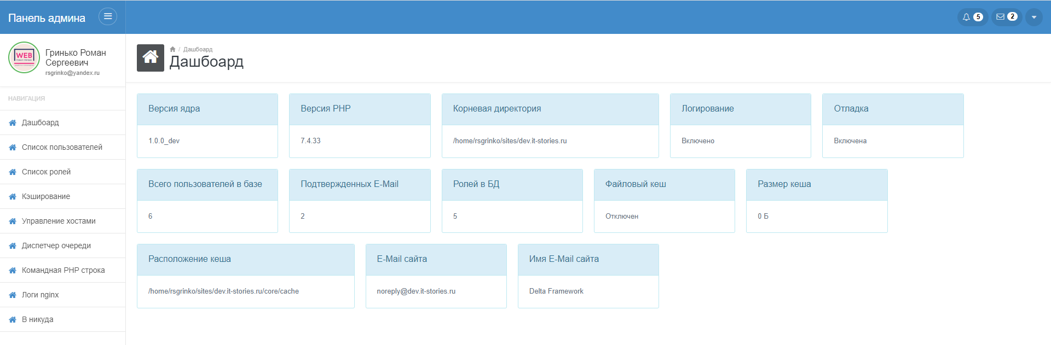Click the icon beside Логи nginx
Screen dimensions: 1051x345
(x=13, y=295)
